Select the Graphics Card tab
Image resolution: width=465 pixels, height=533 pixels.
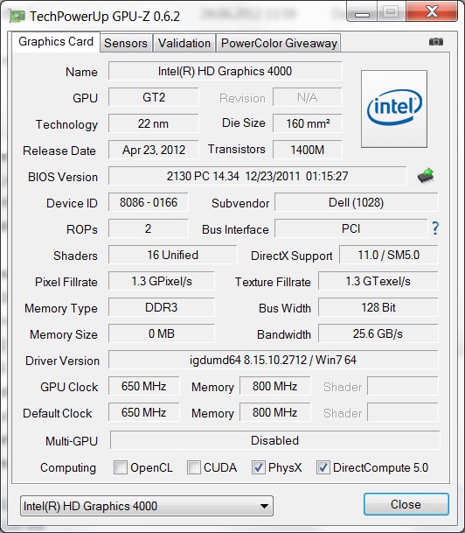click(x=56, y=42)
